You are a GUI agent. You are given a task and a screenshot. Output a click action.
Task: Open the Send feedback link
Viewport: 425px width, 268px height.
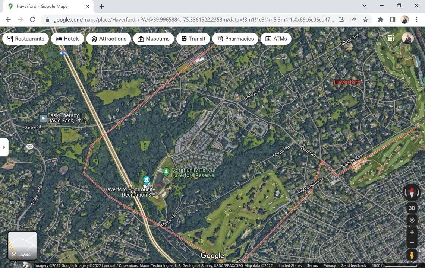click(353, 265)
